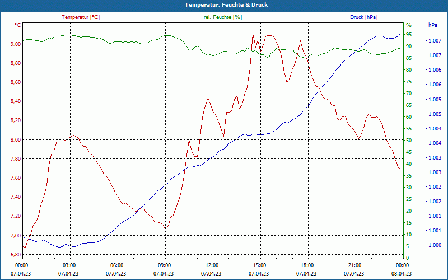Click the '35' humidity axis value
Screen dimensions: 448x280
click(x=409, y=176)
